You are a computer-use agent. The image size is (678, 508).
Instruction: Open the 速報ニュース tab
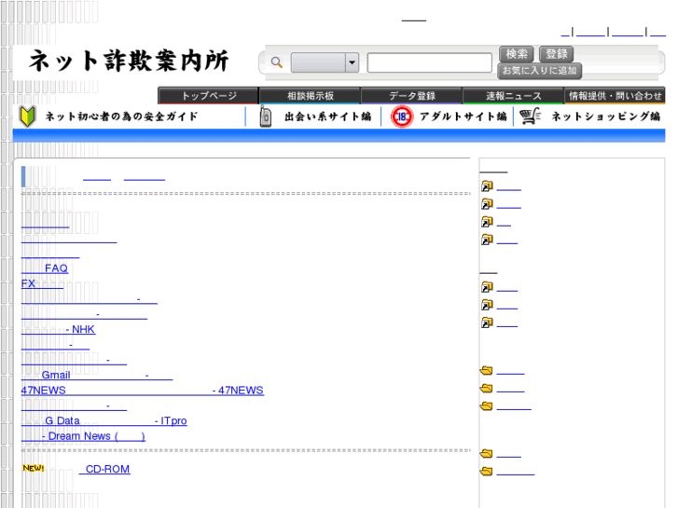point(513,96)
